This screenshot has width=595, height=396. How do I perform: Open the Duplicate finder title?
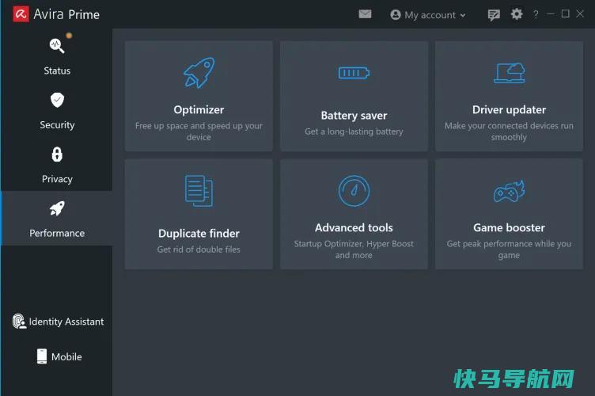pyautogui.click(x=199, y=234)
